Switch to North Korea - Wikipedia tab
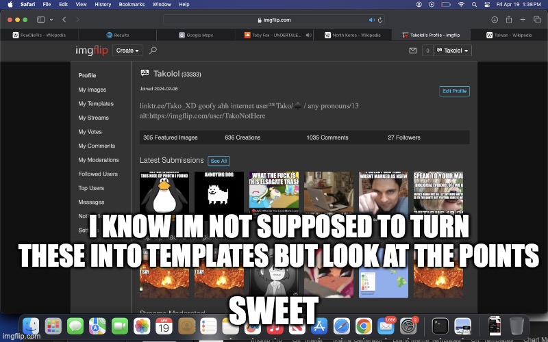 [352, 35]
